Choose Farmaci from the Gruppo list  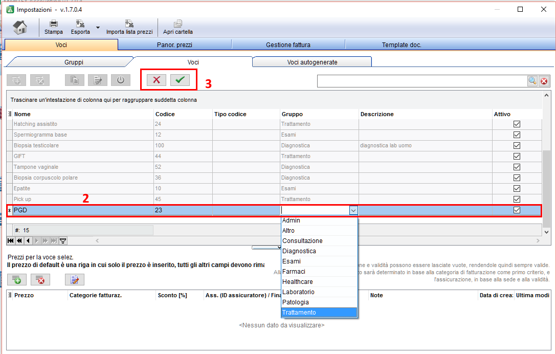coord(319,272)
